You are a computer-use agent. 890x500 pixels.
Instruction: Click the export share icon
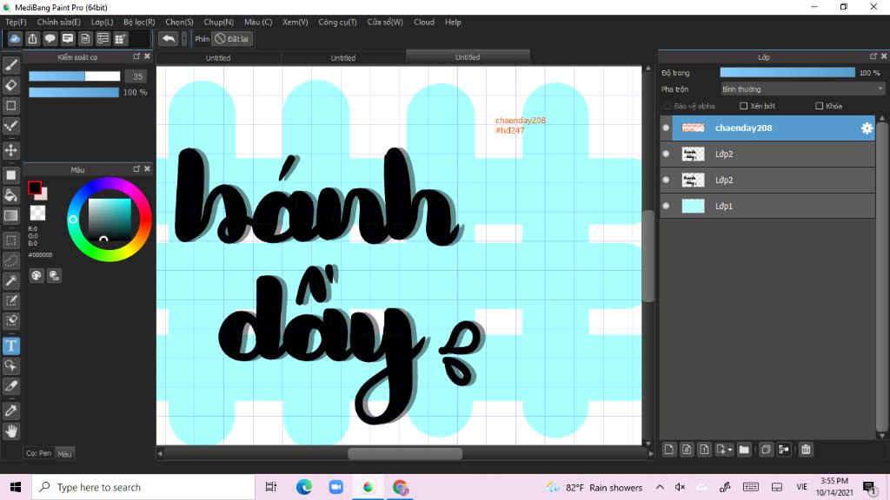click(x=32, y=38)
